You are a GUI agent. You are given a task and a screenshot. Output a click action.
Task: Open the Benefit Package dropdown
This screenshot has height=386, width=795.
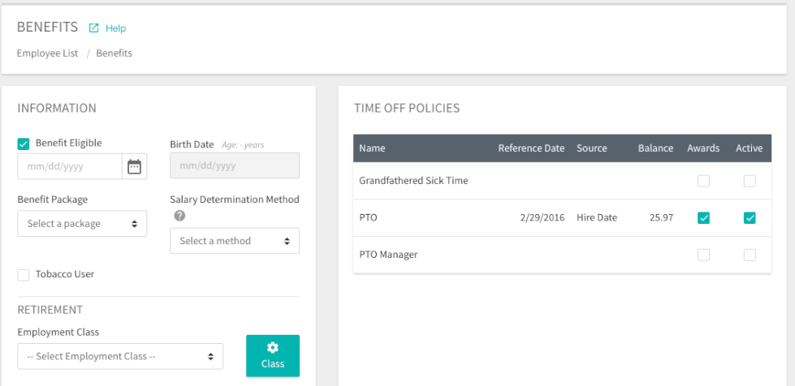tap(82, 224)
